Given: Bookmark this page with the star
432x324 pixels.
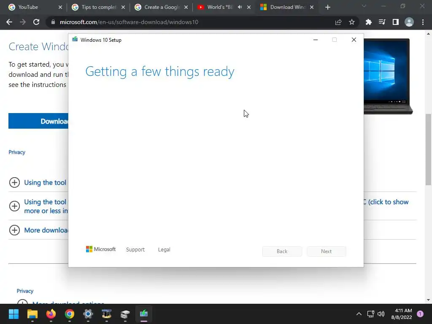Looking at the screenshot, I should [x=352, y=22].
